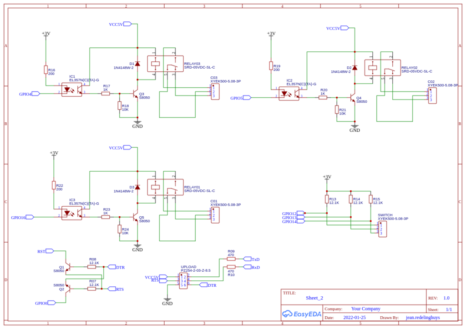Click the IC1 optocoupler symbol

coord(72,89)
